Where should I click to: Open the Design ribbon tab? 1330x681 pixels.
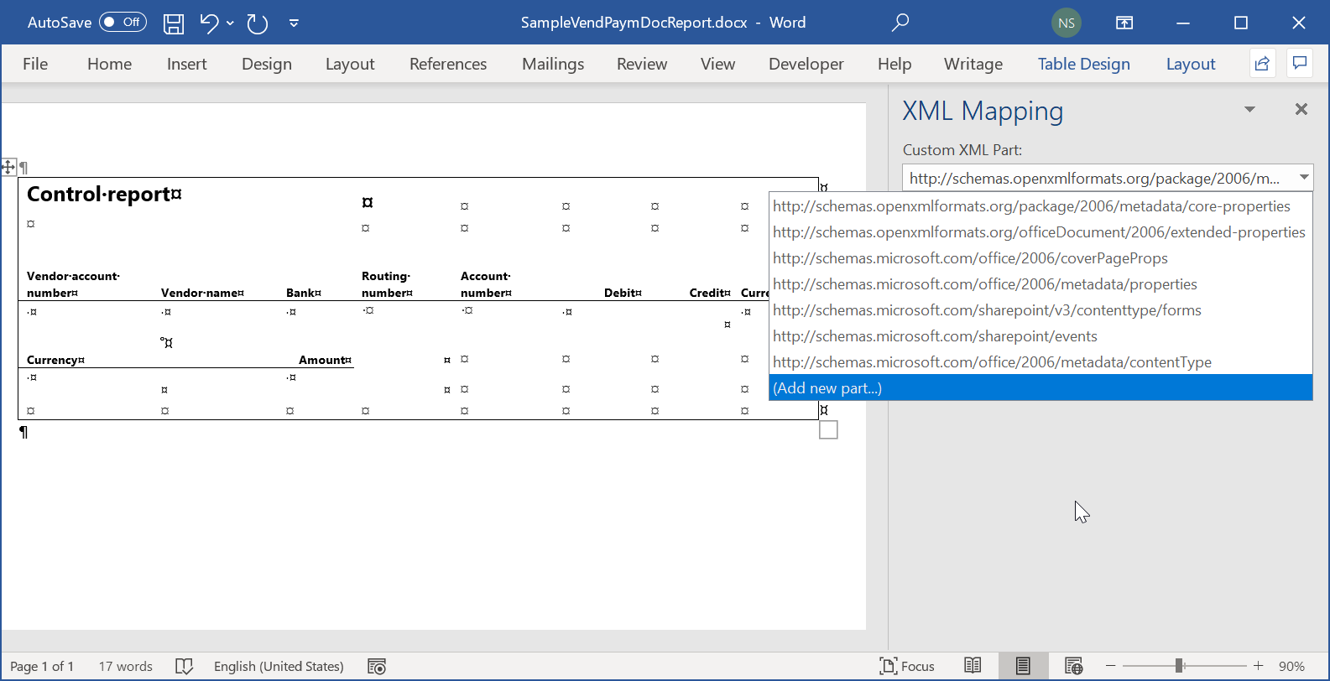[267, 64]
